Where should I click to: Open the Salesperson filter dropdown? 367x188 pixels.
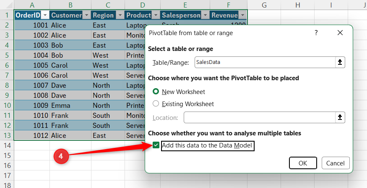[205, 15]
